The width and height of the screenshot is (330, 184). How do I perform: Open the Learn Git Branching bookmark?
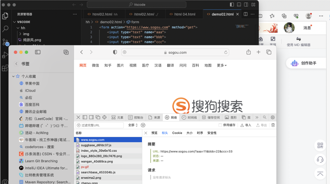(x=41, y=161)
